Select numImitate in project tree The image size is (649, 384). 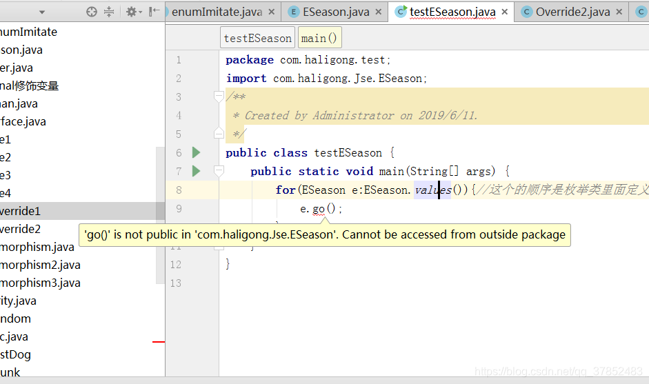click(28, 32)
